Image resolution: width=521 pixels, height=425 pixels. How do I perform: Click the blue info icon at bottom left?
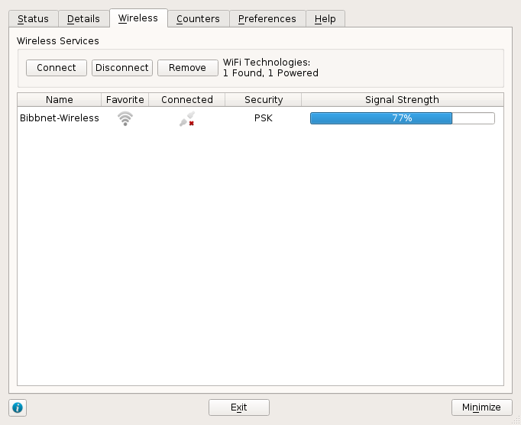pos(18,407)
